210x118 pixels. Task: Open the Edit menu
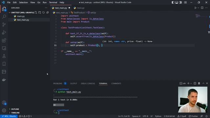15,2
